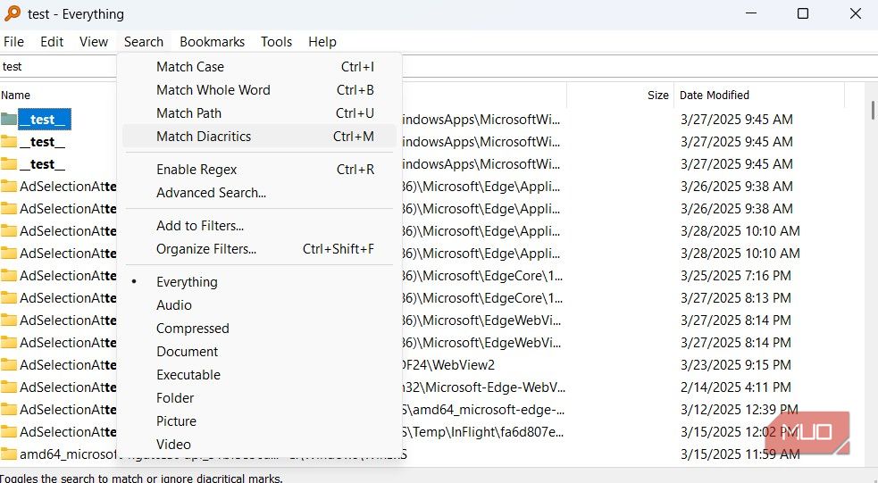Sort by Date Modified column header
The height and width of the screenshot is (483, 878).
[x=714, y=96]
